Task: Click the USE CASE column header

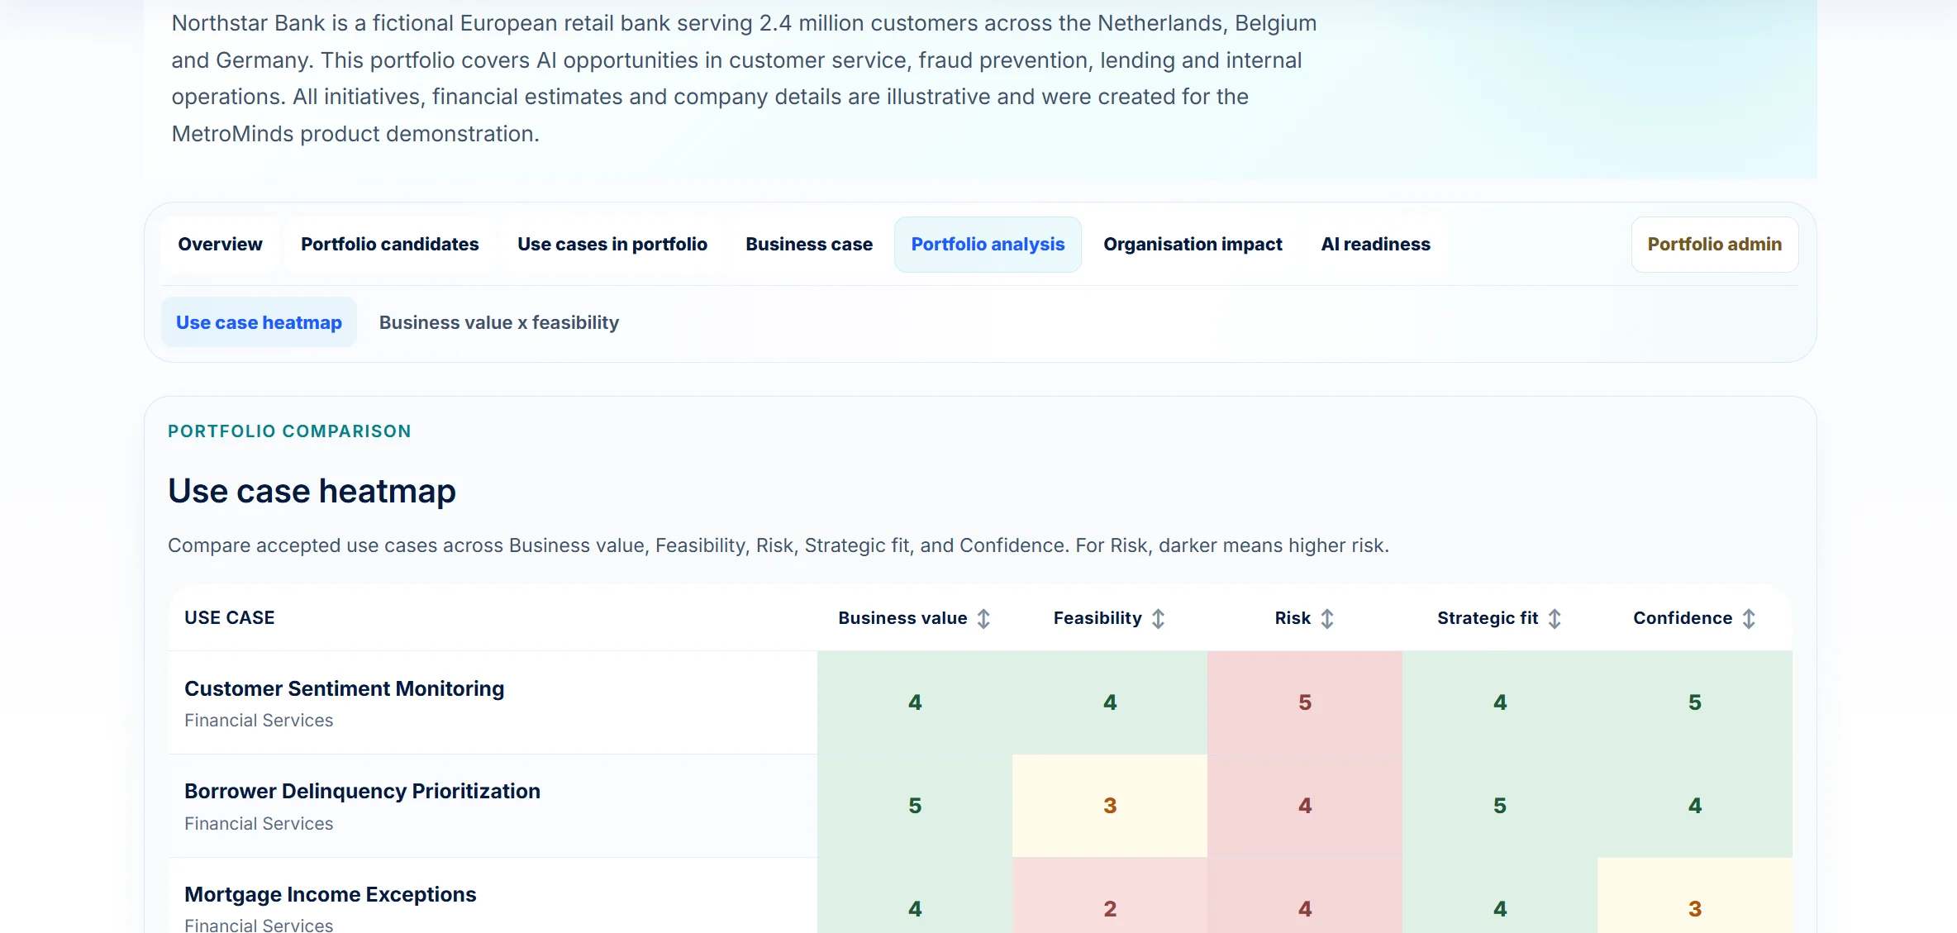Action: coord(229,618)
